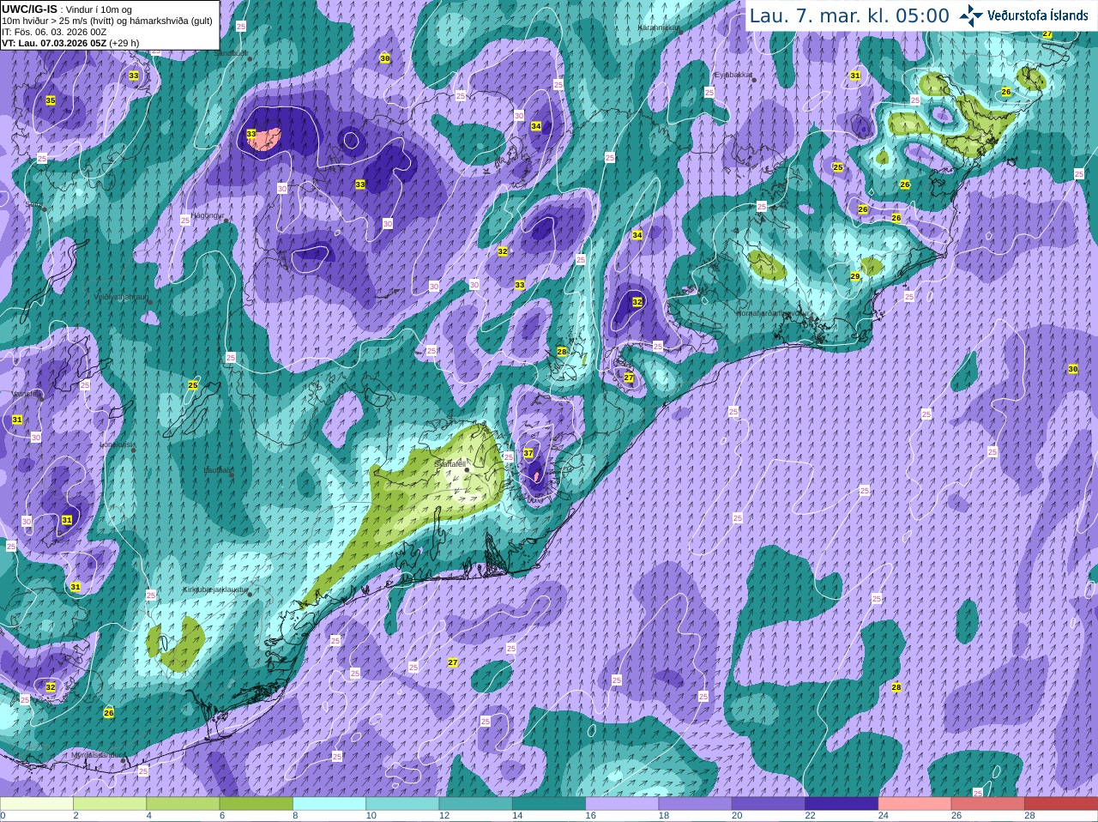Pick the 8–10 m/s legend swatch
1098x822 pixels.
pos(329,804)
